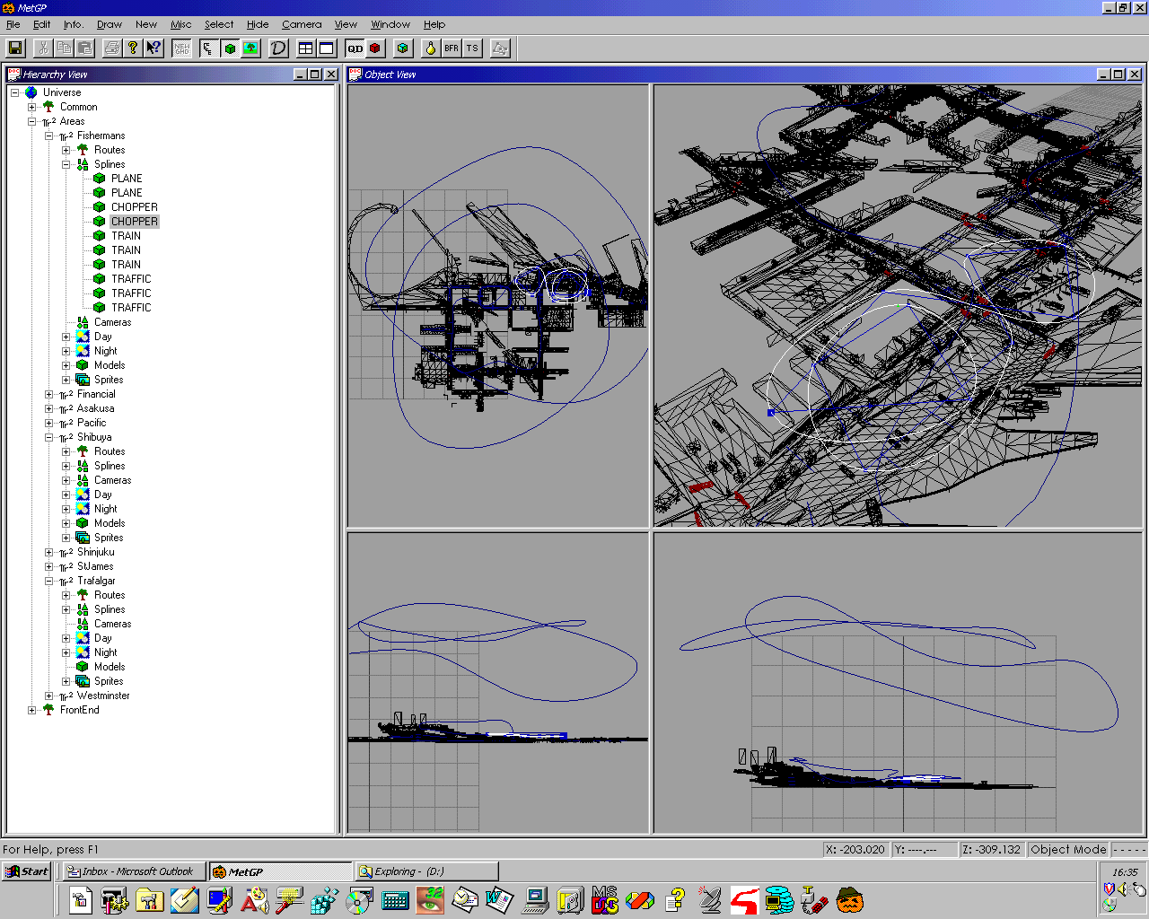Click the Windows Start button
This screenshot has width=1149, height=919.
pyautogui.click(x=27, y=871)
